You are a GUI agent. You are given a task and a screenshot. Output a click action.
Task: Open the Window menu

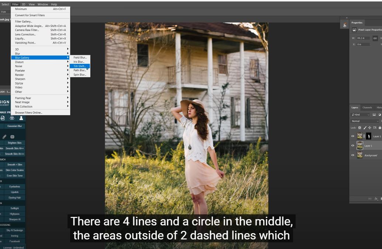(x=43, y=4)
